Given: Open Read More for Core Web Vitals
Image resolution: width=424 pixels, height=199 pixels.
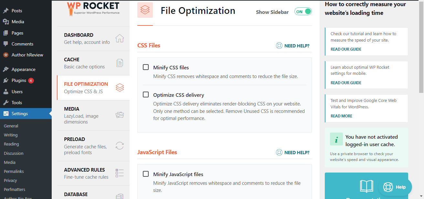Looking at the screenshot, I should click(x=341, y=116).
